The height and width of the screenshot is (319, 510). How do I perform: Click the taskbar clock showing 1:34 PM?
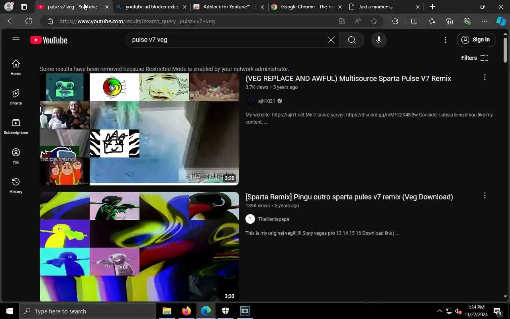coord(476,311)
